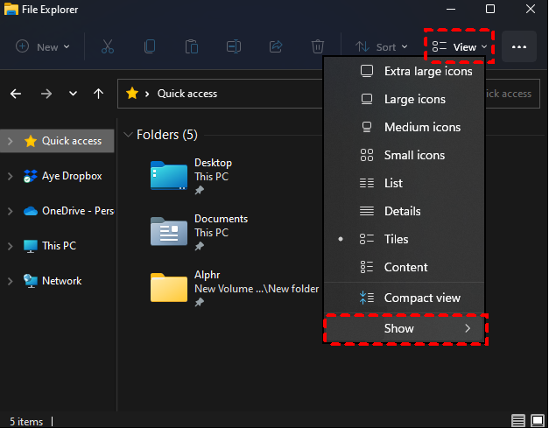Viewport: 549px width, 428px height.
Task: Expand Network tree node
Action: pyautogui.click(x=11, y=281)
